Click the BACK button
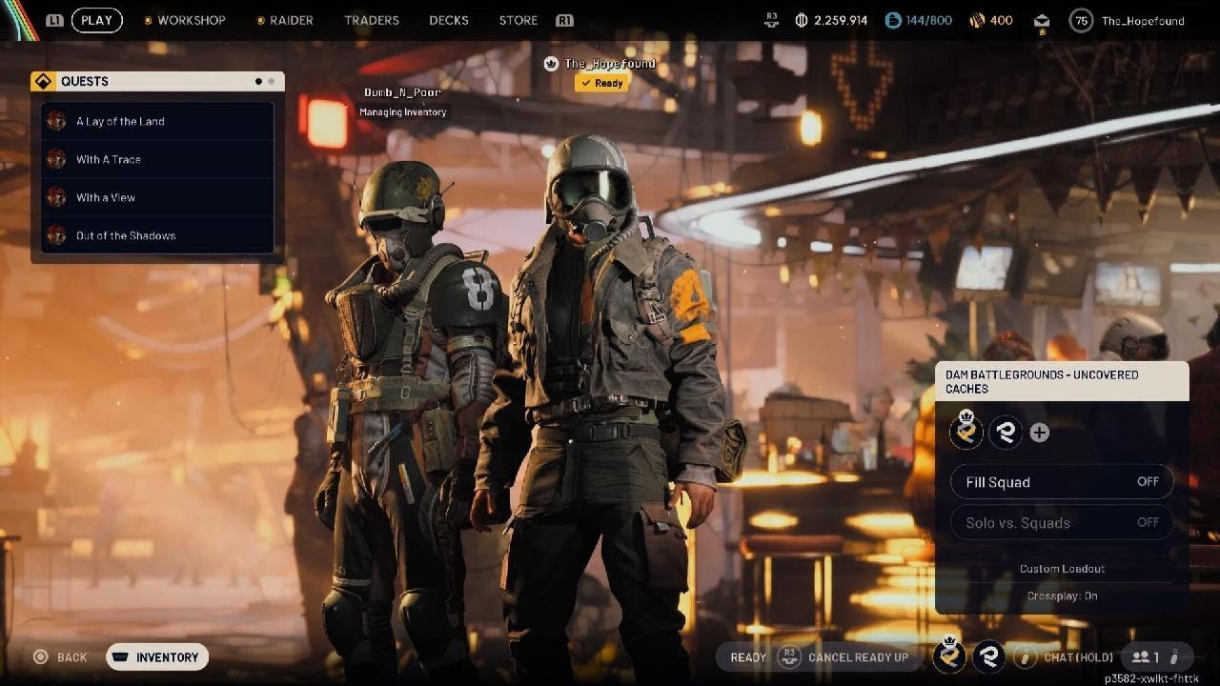The image size is (1220, 686). click(59, 657)
